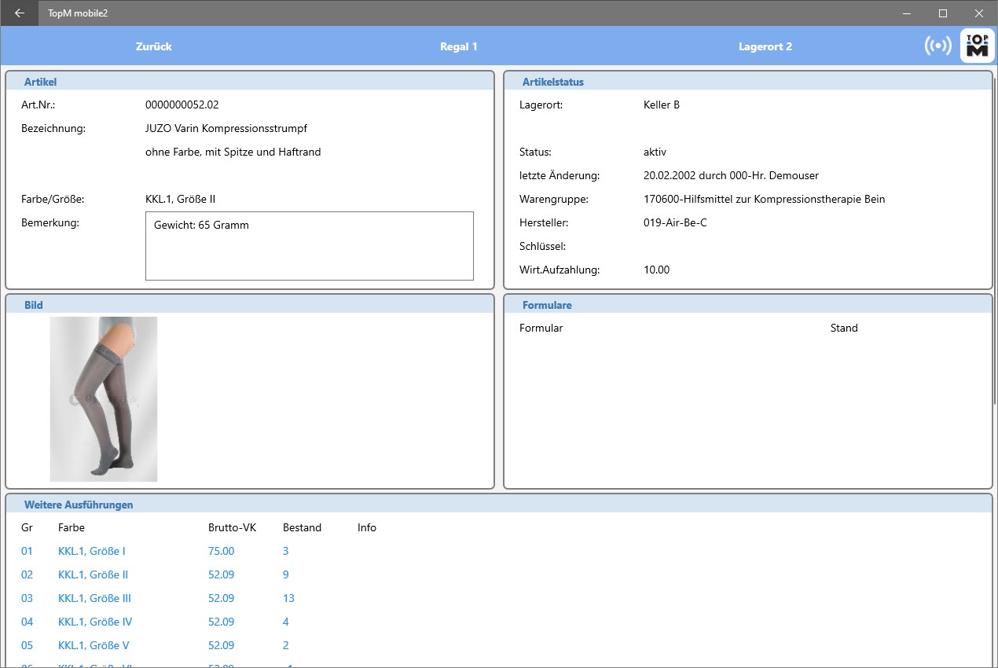Click the Gr column header
Screen dimensions: 998x668
click(x=27, y=527)
